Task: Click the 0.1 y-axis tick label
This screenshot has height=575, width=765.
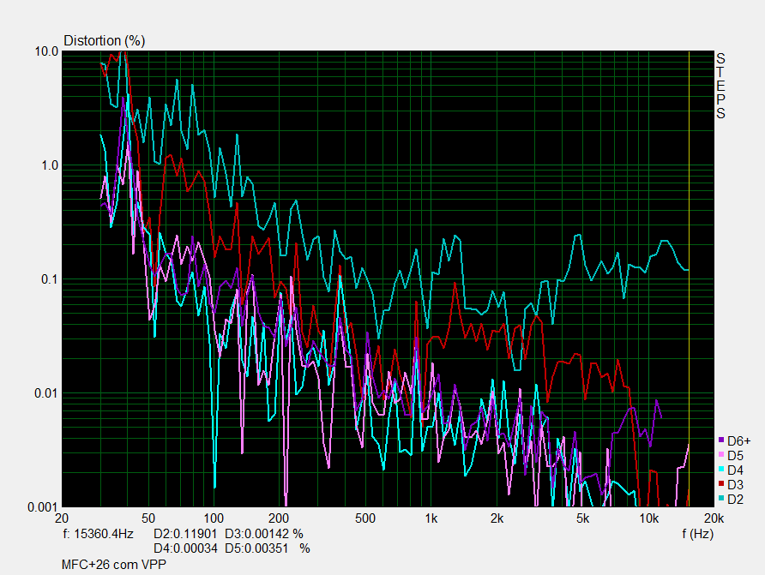Action: pyautogui.click(x=50, y=279)
